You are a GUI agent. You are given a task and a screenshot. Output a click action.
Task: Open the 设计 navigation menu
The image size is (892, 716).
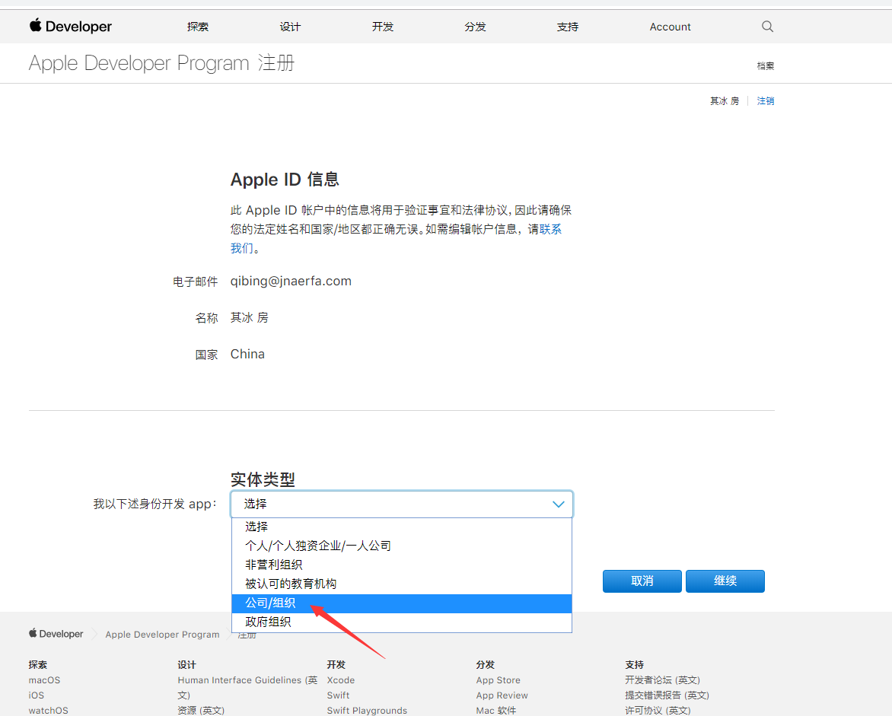pos(290,27)
